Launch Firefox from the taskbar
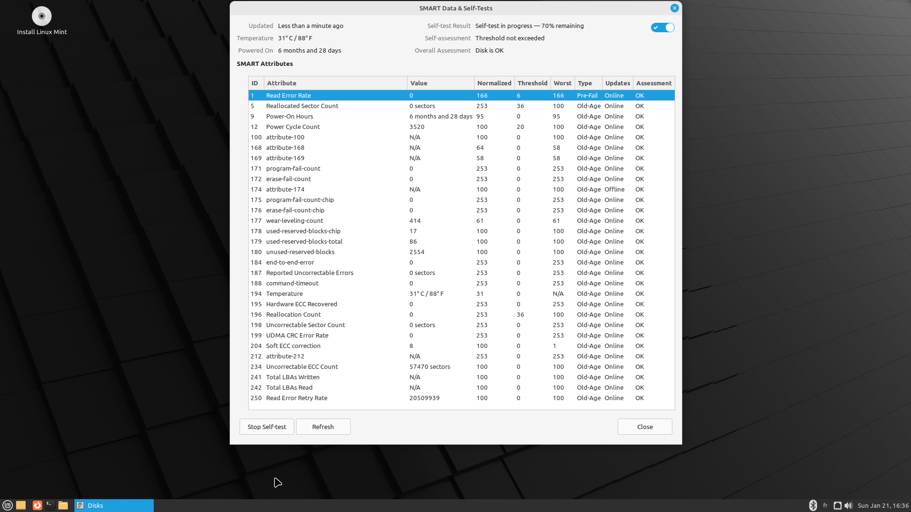This screenshot has height=512, width=911. [x=37, y=505]
